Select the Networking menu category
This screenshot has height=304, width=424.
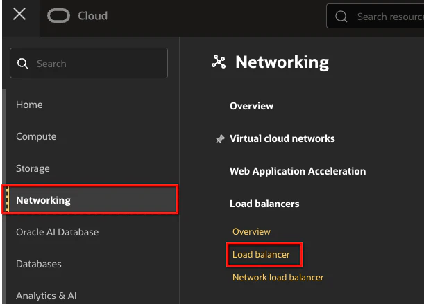click(90, 199)
